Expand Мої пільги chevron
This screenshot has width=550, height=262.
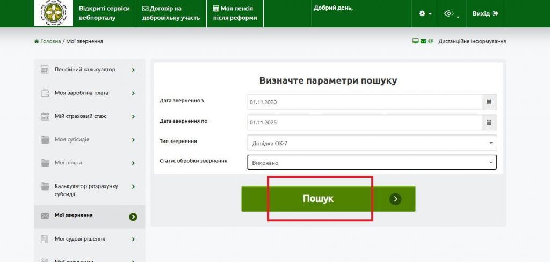pyautogui.click(x=133, y=163)
